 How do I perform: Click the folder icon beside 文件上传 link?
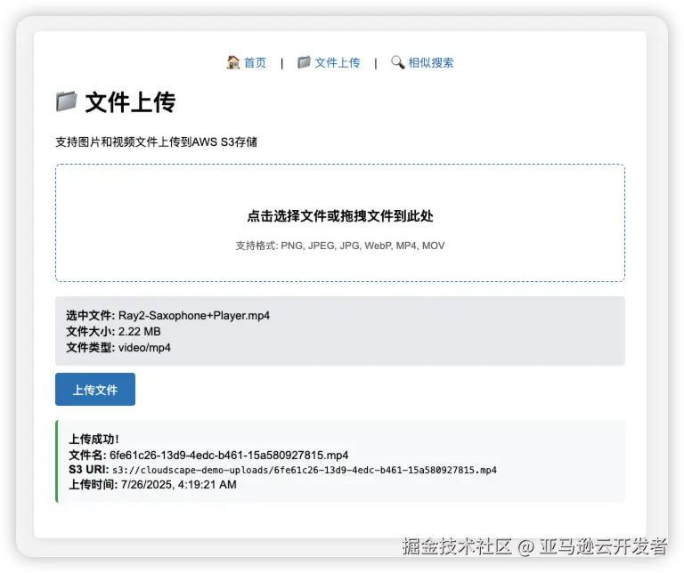tap(304, 62)
